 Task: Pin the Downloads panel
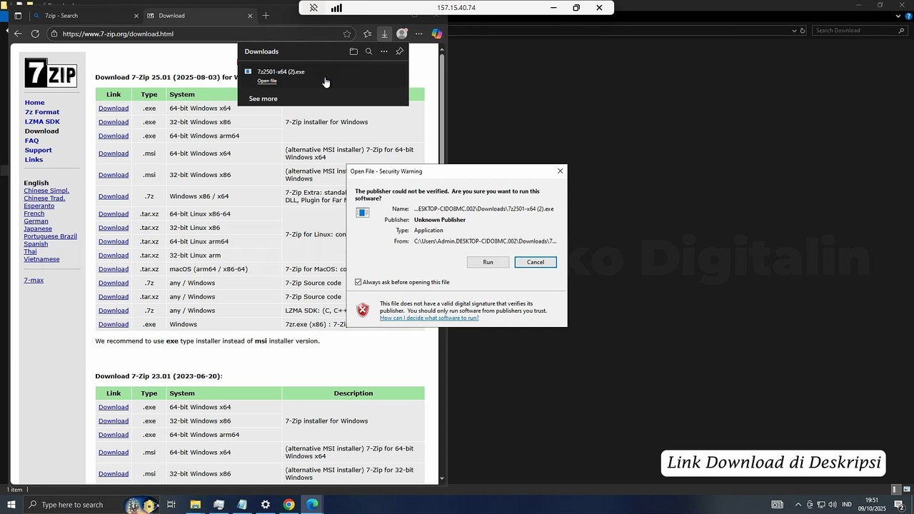(399, 51)
